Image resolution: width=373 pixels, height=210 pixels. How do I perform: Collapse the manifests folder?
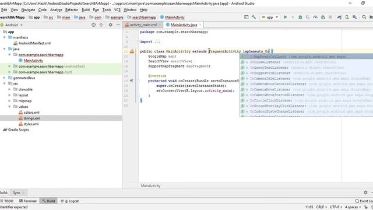pyautogui.click(x=4, y=37)
